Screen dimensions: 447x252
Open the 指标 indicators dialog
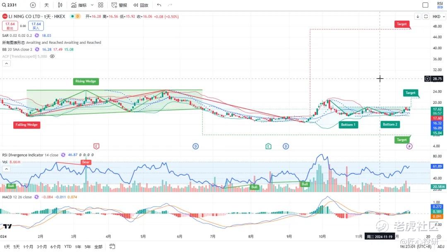pos(79,5)
